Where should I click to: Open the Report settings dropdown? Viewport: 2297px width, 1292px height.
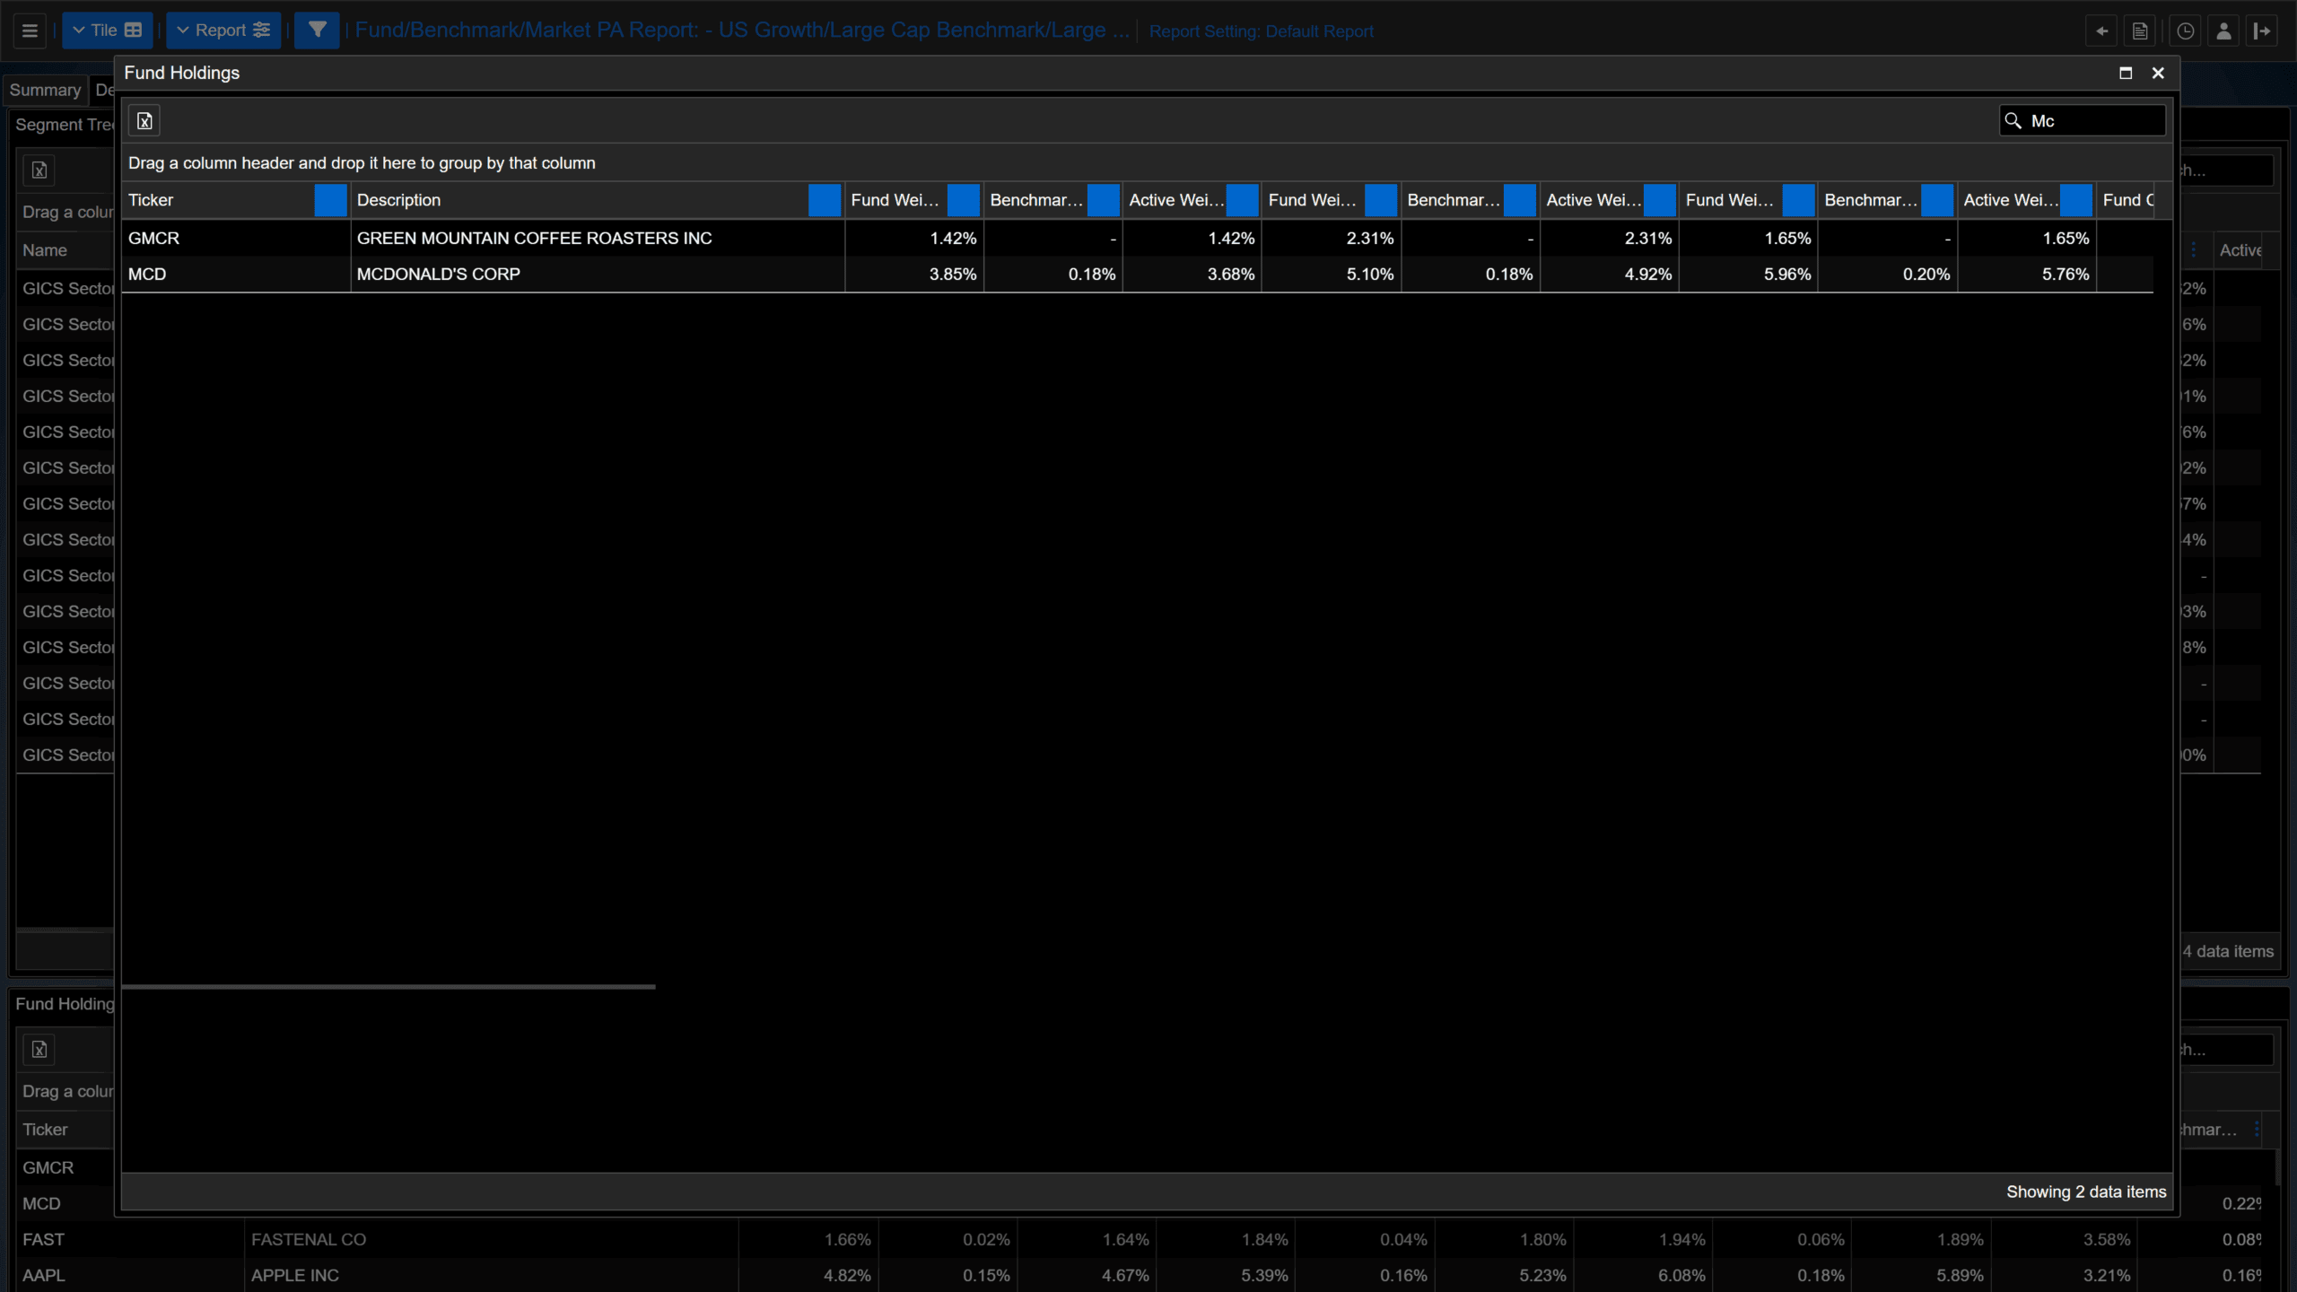(223, 31)
